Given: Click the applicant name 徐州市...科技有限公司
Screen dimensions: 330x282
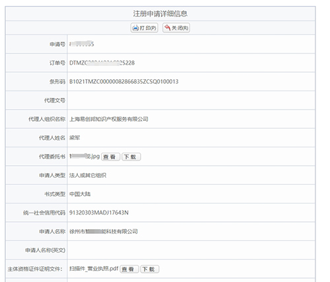Looking at the screenshot, I should (x=104, y=231).
